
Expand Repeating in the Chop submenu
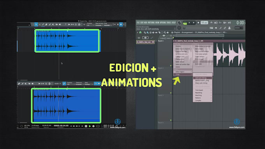[203, 93]
